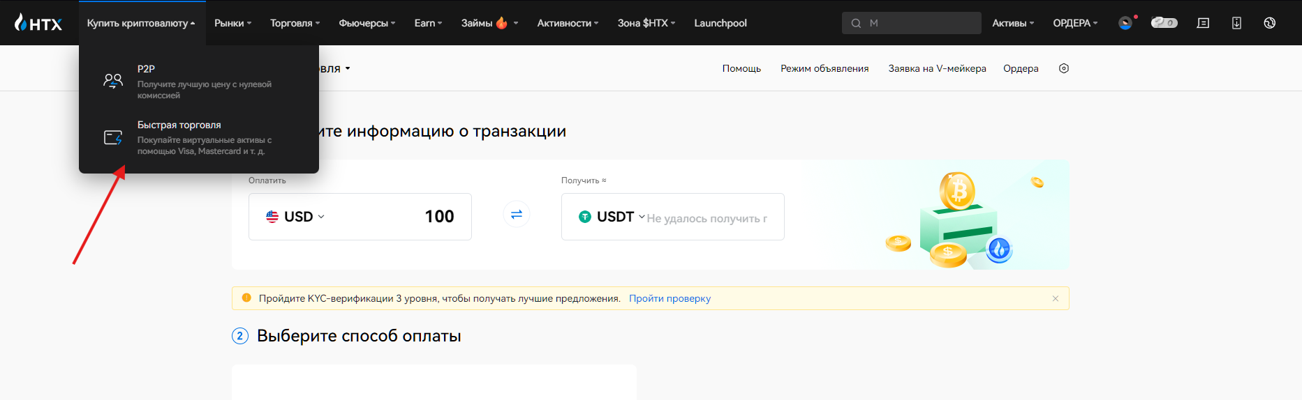Click the HTX logo
Viewport: 1302px width, 400px height.
[38, 23]
